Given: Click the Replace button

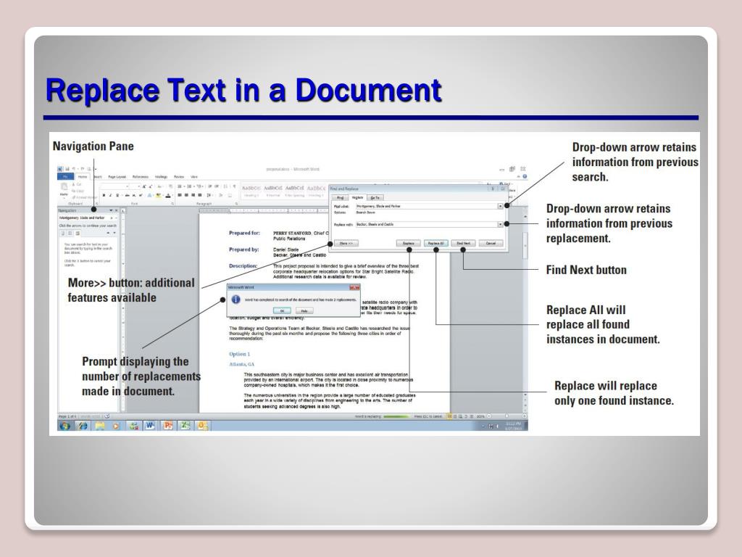Looking at the screenshot, I should tap(409, 243).
